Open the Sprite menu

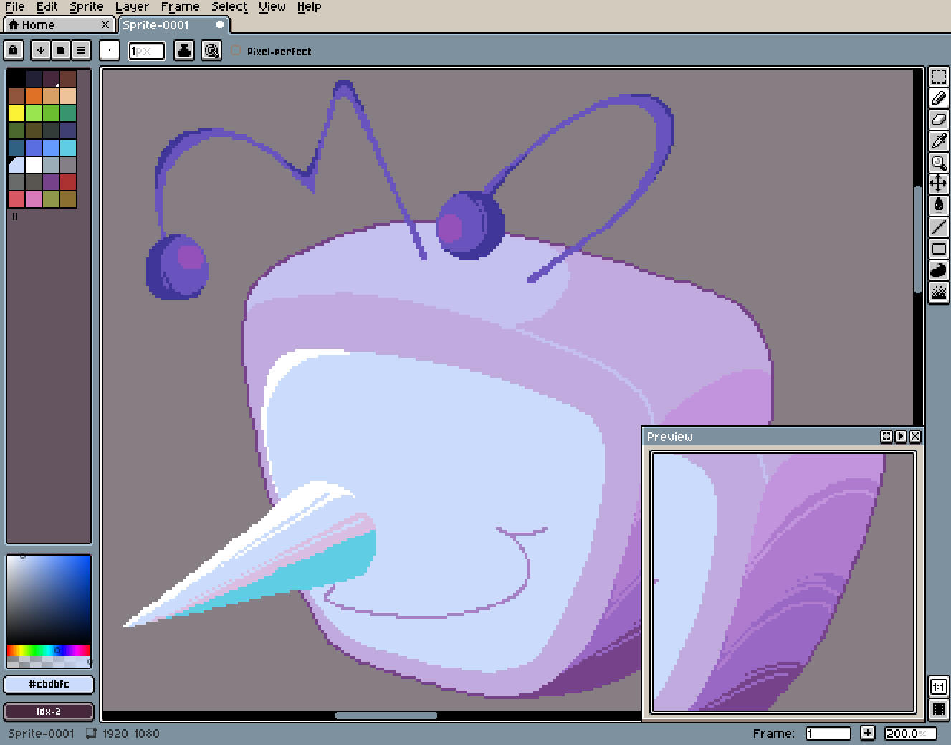click(86, 6)
